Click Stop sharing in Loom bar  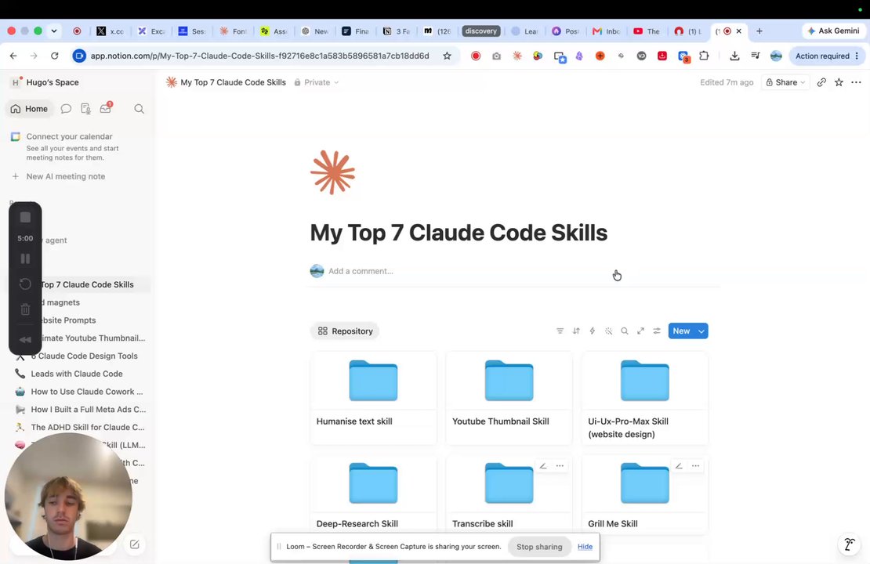coord(539,547)
